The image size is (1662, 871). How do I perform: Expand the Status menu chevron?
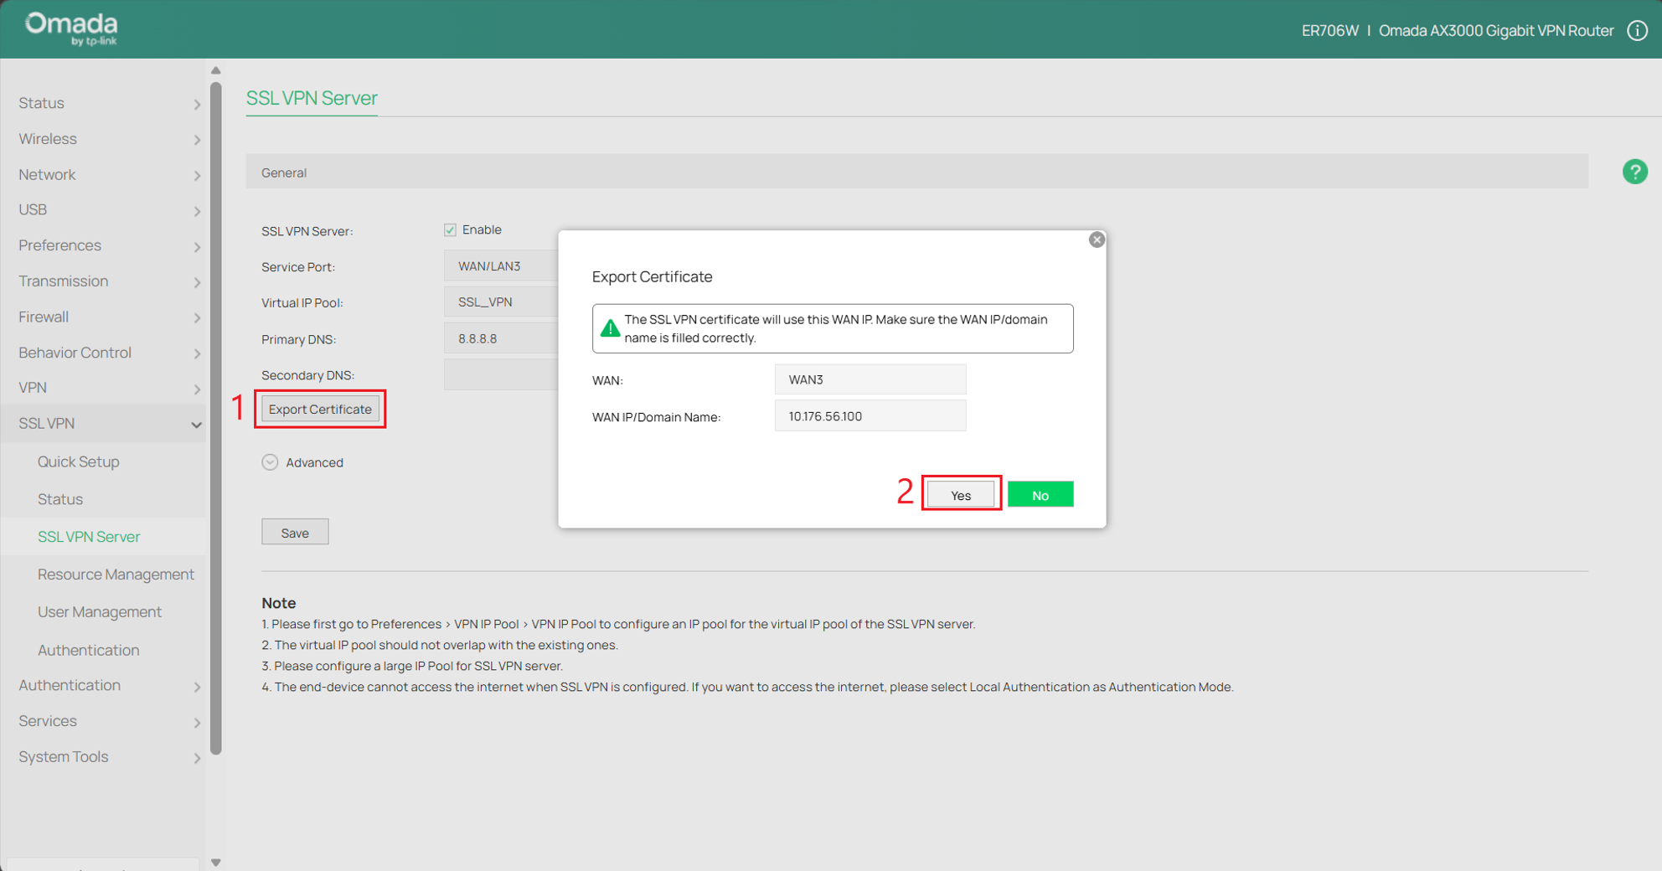pos(197,104)
